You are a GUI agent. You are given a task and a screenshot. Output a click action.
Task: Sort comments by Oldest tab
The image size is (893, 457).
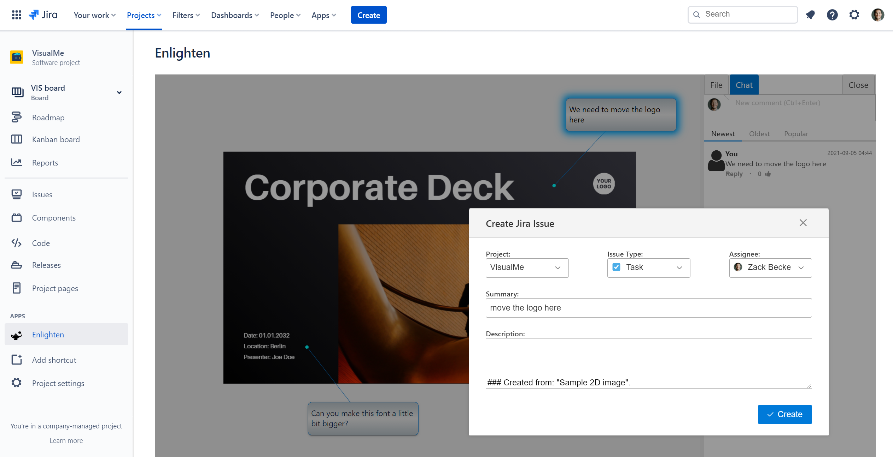759,134
